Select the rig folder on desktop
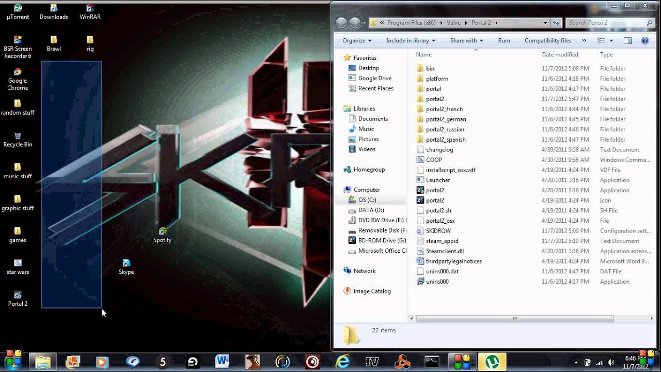This screenshot has width=661, height=372. pyautogui.click(x=90, y=43)
